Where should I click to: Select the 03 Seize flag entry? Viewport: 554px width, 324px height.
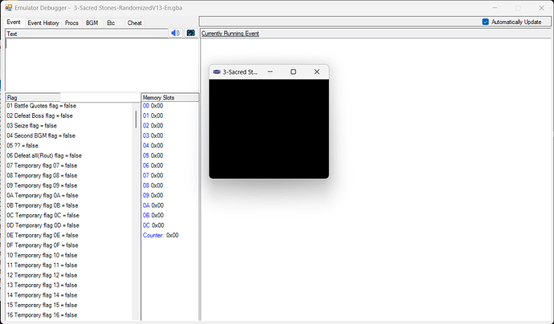pyautogui.click(x=32, y=126)
